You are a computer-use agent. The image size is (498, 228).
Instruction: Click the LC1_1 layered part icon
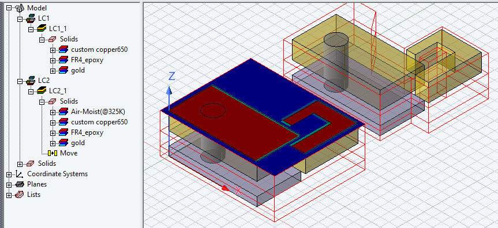pos(42,29)
